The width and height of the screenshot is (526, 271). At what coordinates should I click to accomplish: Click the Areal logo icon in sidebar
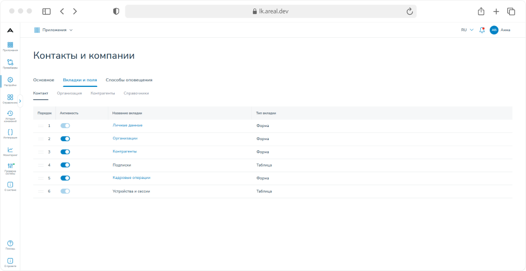tap(10, 30)
